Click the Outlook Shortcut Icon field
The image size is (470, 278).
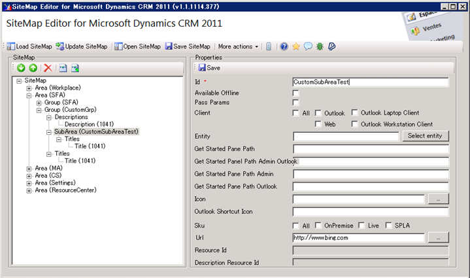point(371,212)
